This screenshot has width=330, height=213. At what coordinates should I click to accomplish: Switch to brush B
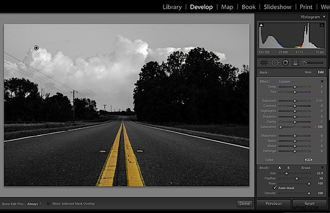click(288, 168)
